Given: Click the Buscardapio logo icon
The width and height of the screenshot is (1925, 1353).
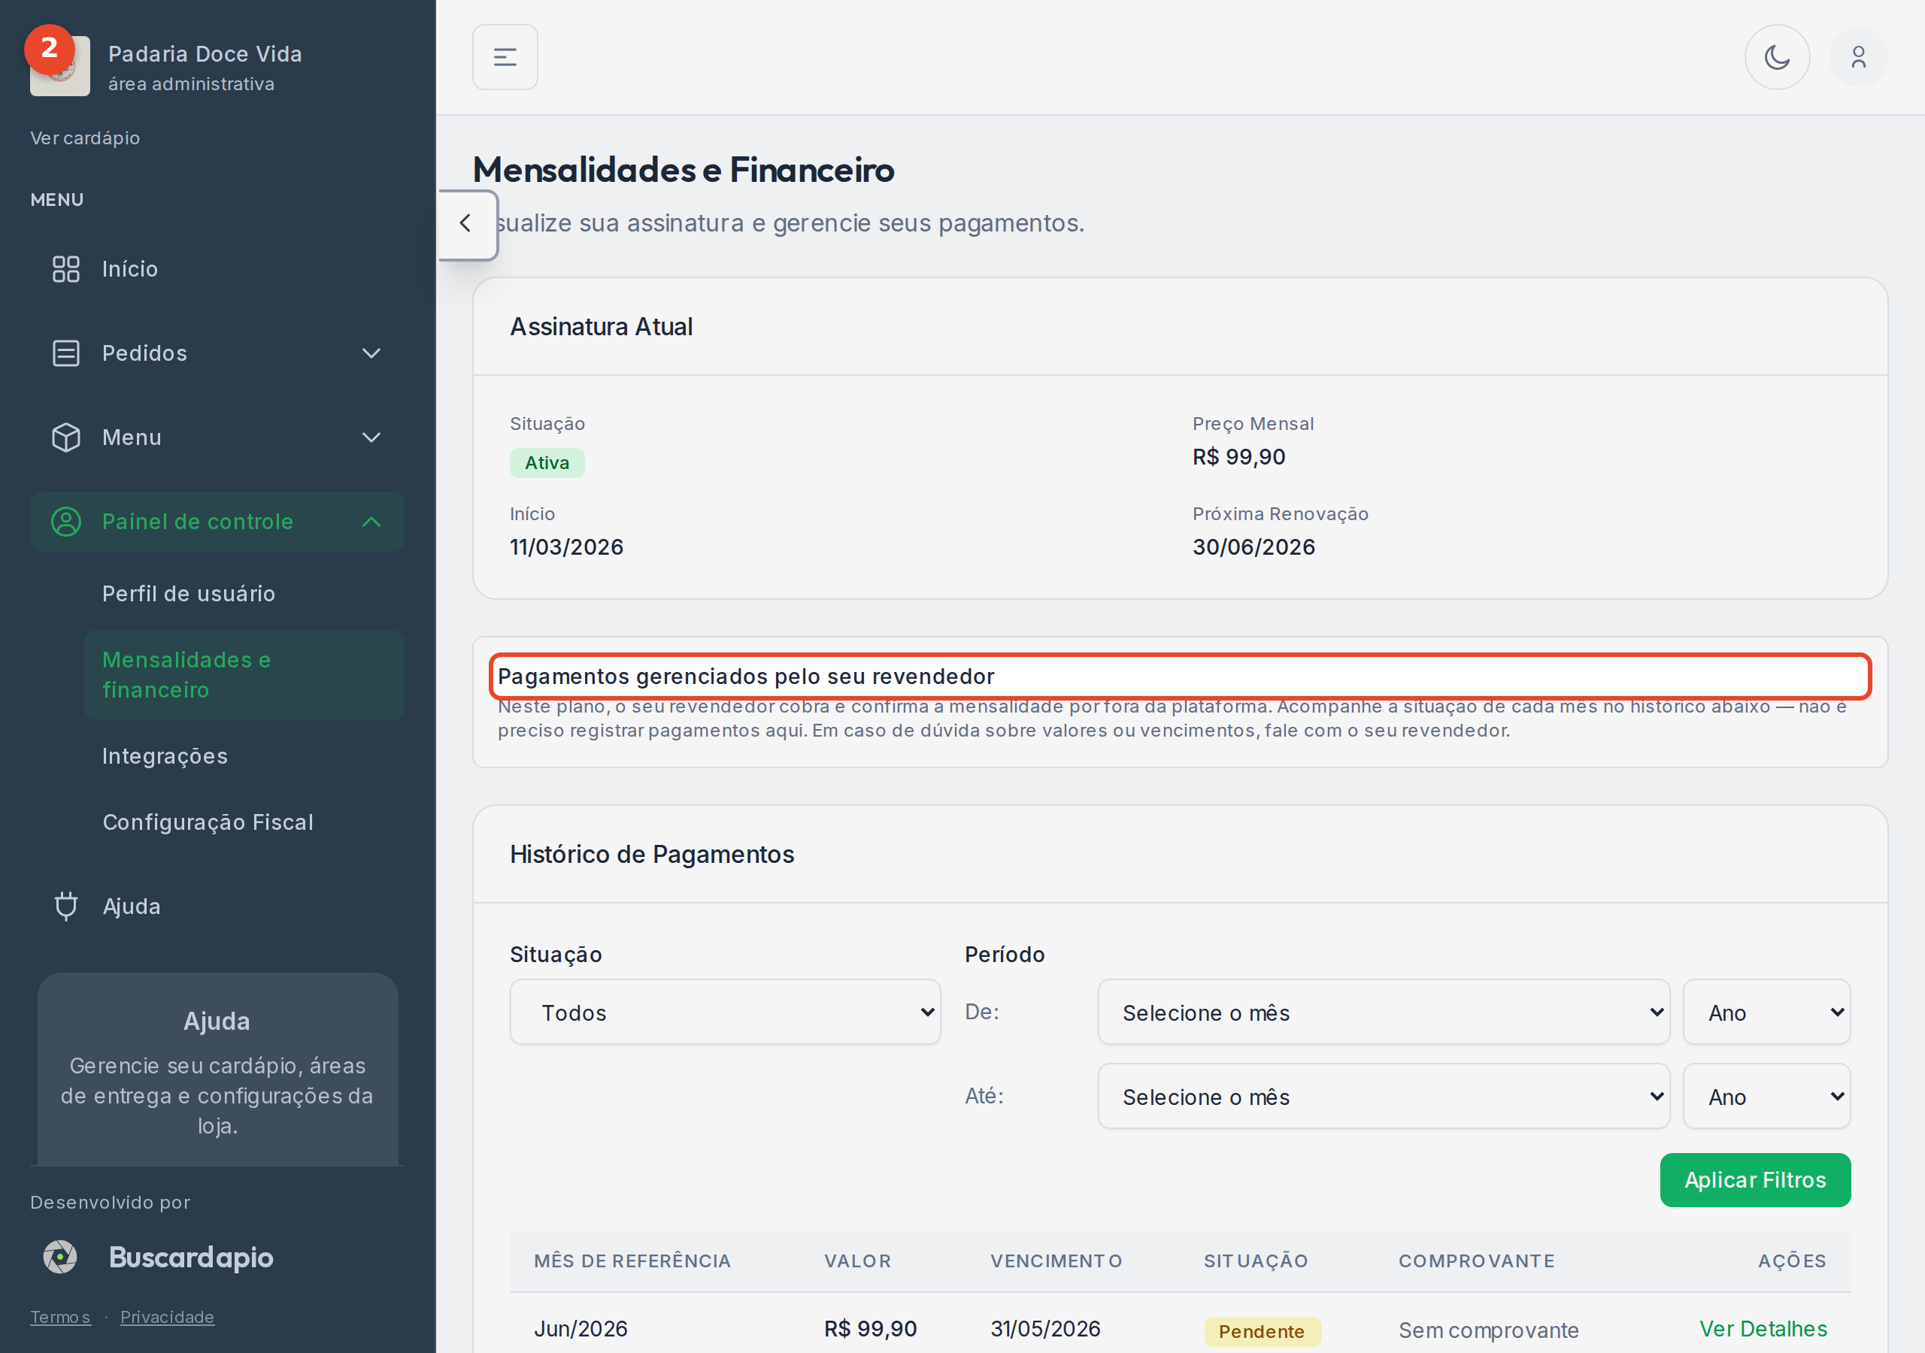Looking at the screenshot, I should (60, 1257).
